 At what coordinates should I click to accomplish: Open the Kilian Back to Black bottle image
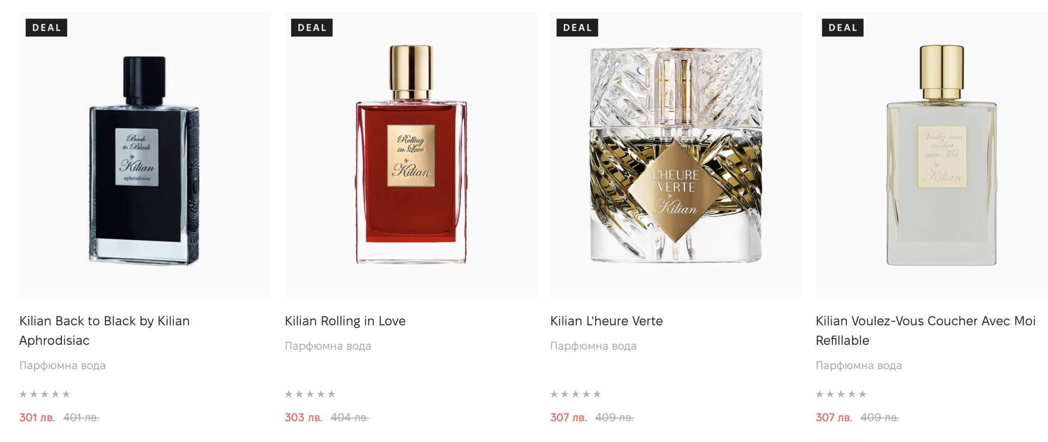145,155
